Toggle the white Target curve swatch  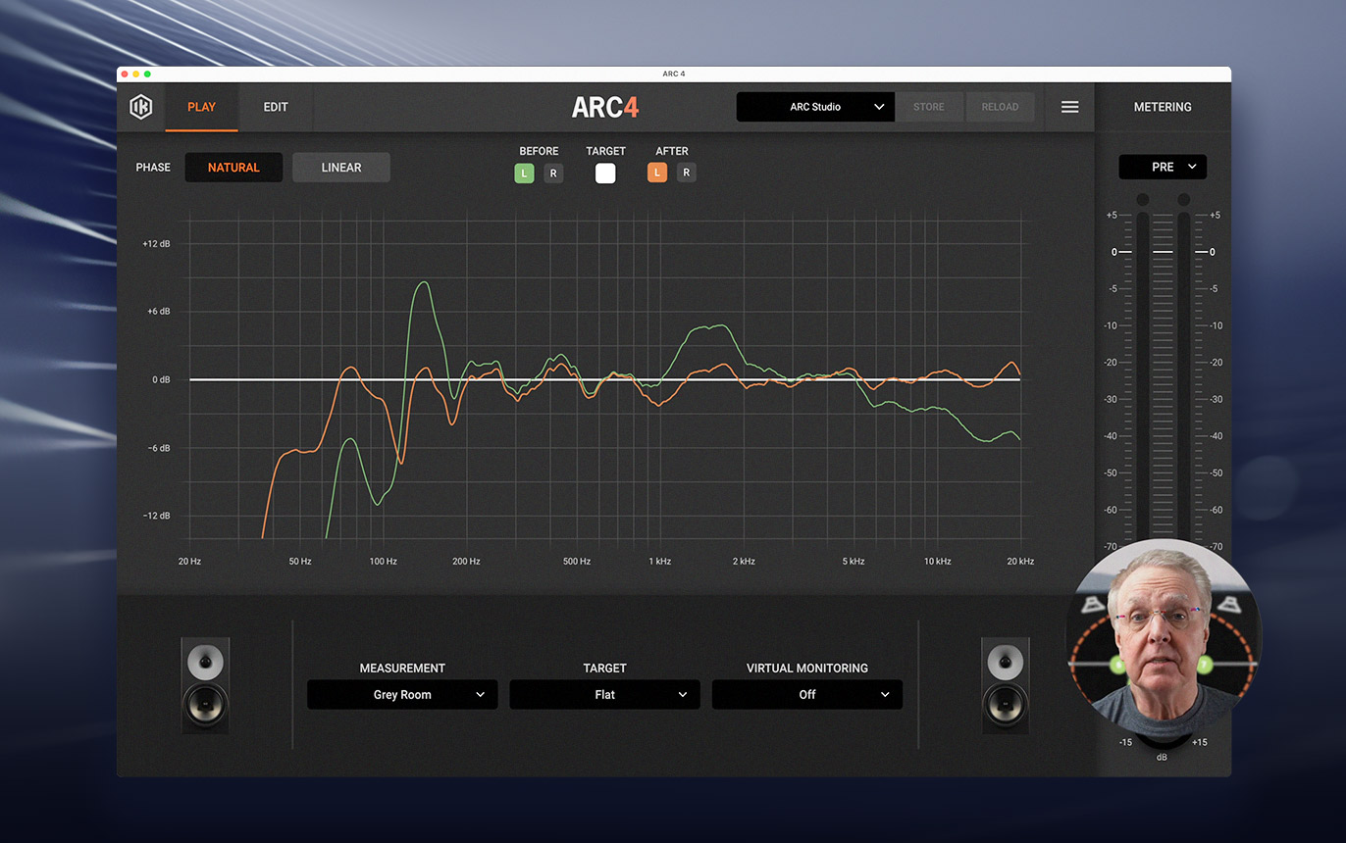(605, 174)
